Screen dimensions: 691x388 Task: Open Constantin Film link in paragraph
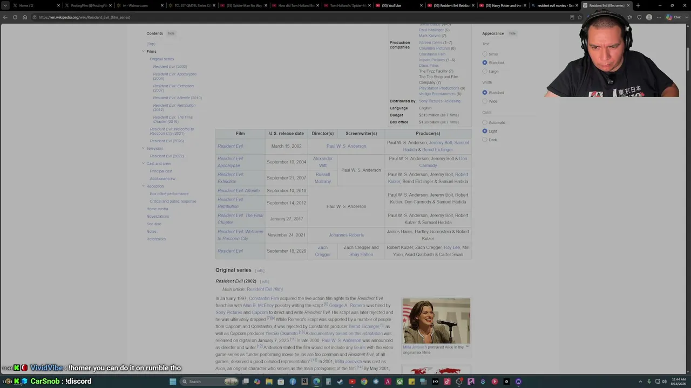264,299
